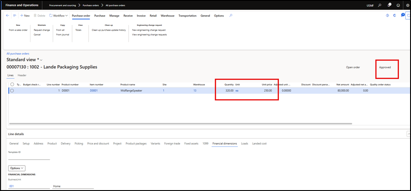Open the search icon in the black header
411x191 pixels.
tap(380, 5)
